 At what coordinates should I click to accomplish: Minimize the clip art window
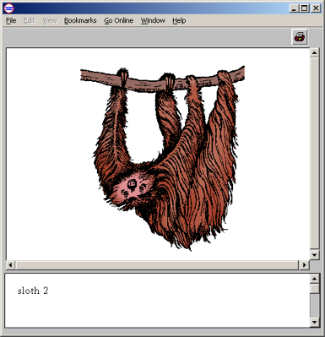(294, 8)
